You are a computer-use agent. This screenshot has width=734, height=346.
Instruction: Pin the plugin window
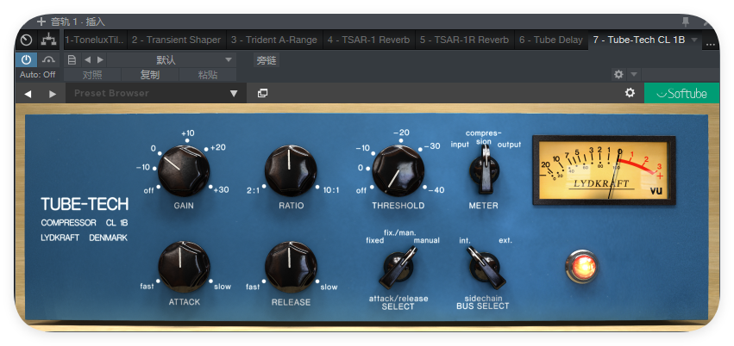686,22
